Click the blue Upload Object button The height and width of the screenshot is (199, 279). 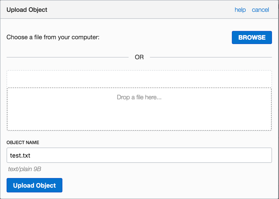click(34, 185)
